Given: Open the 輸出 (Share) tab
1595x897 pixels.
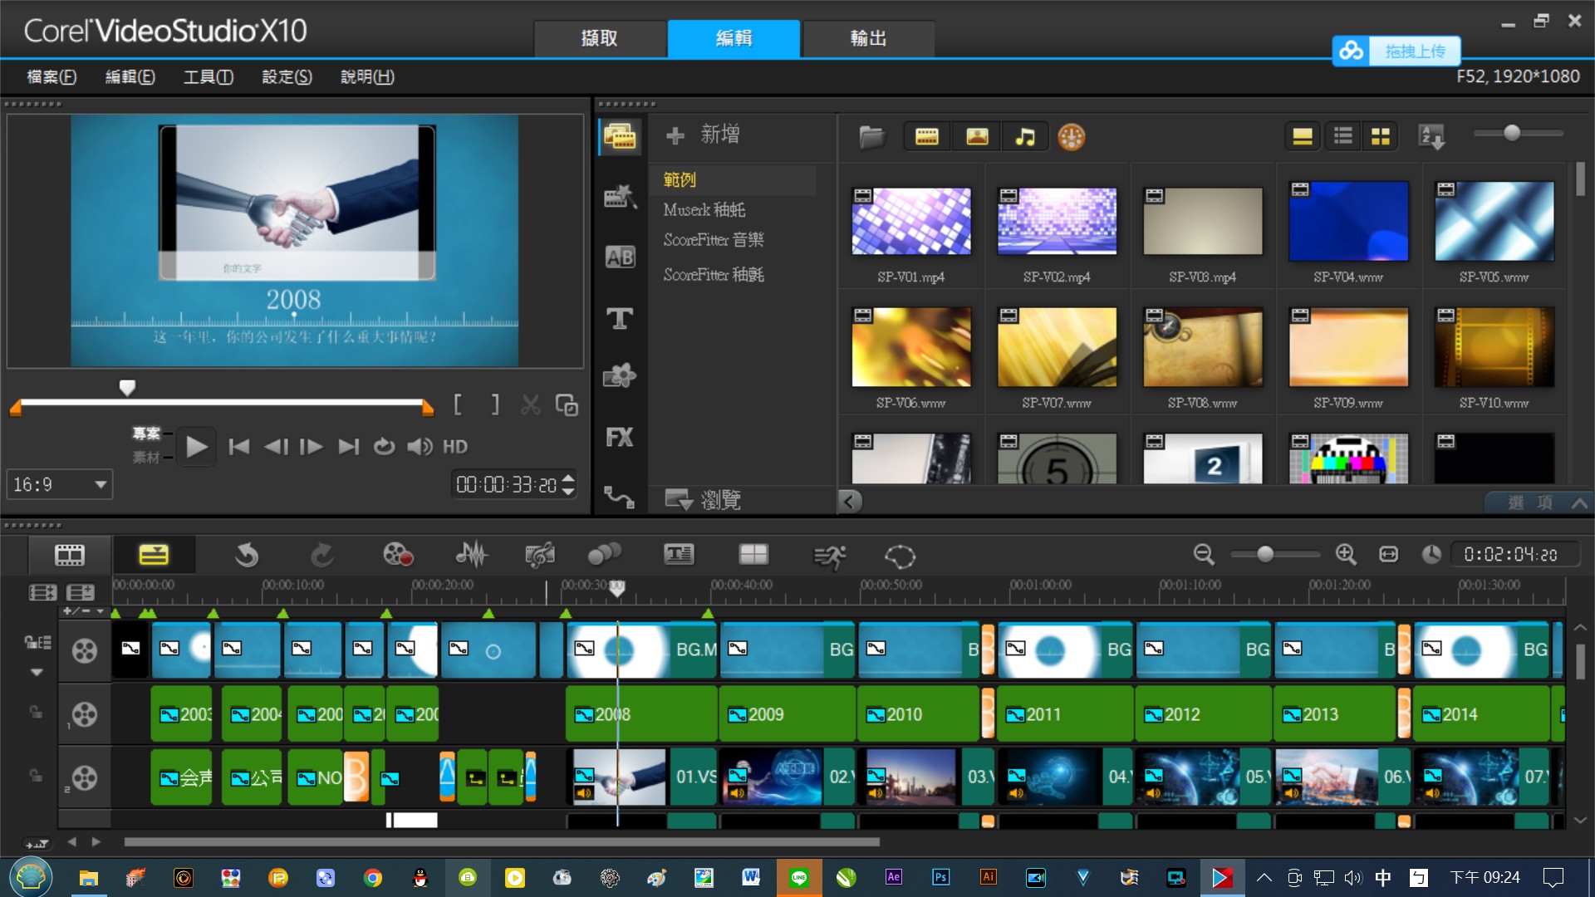Looking at the screenshot, I should pos(869,38).
